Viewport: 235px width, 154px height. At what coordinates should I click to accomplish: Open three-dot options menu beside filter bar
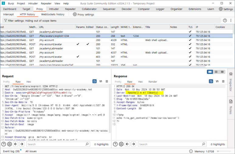coord(231,21)
